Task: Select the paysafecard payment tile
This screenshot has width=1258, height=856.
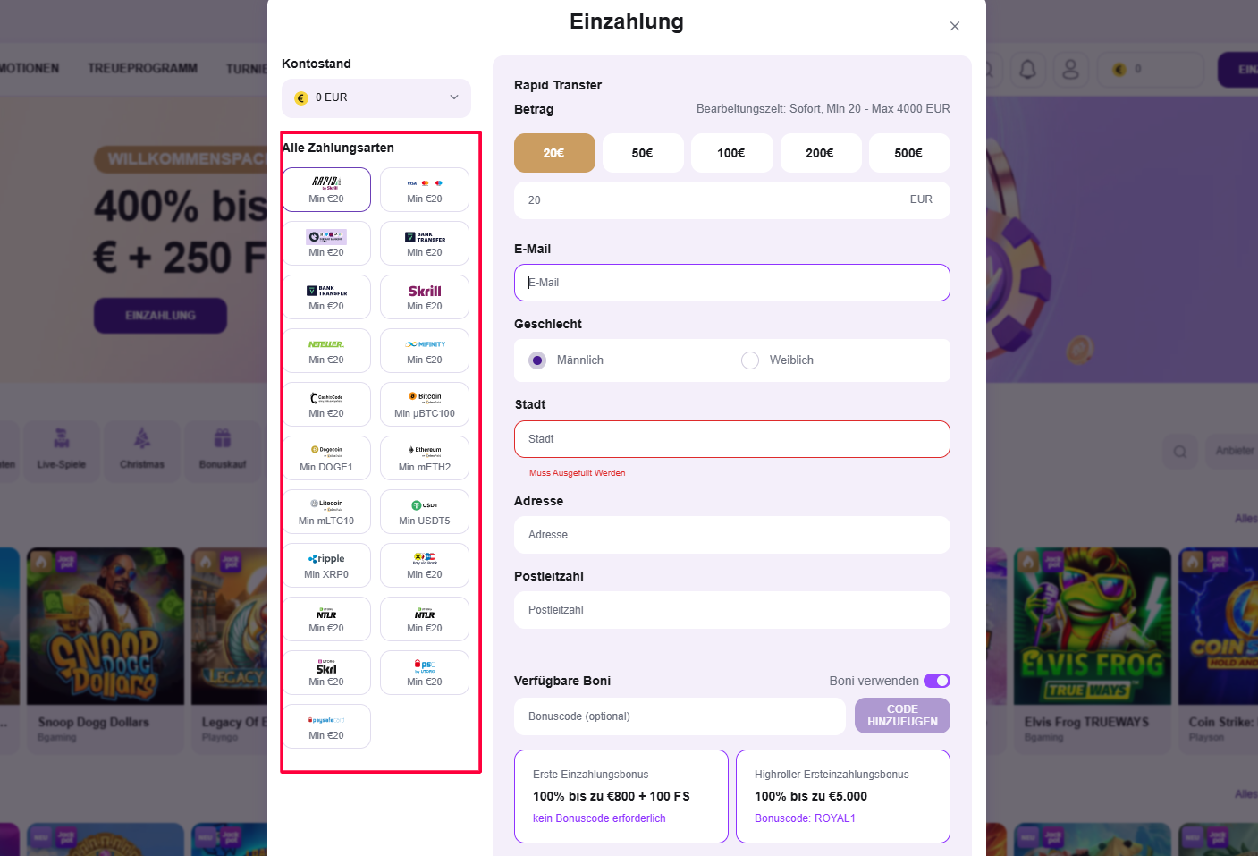Action: coord(327,725)
